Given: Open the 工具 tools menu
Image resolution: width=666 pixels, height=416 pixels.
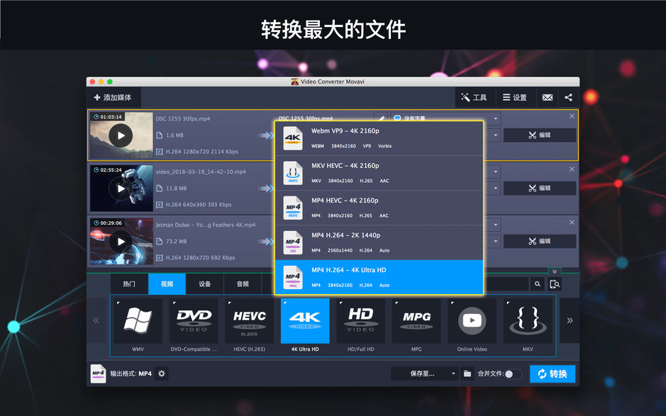Looking at the screenshot, I should pos(474,97).
